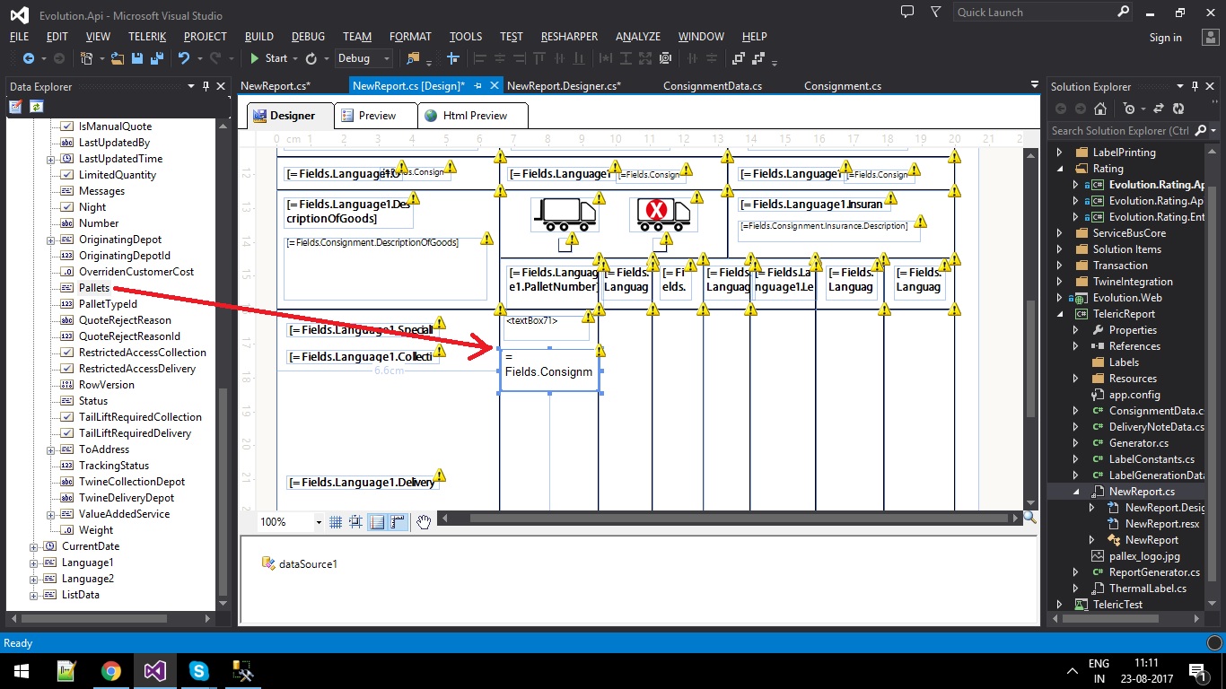Select ThermalLabel.cs in Solution Explorer

tap(1147, 589)
